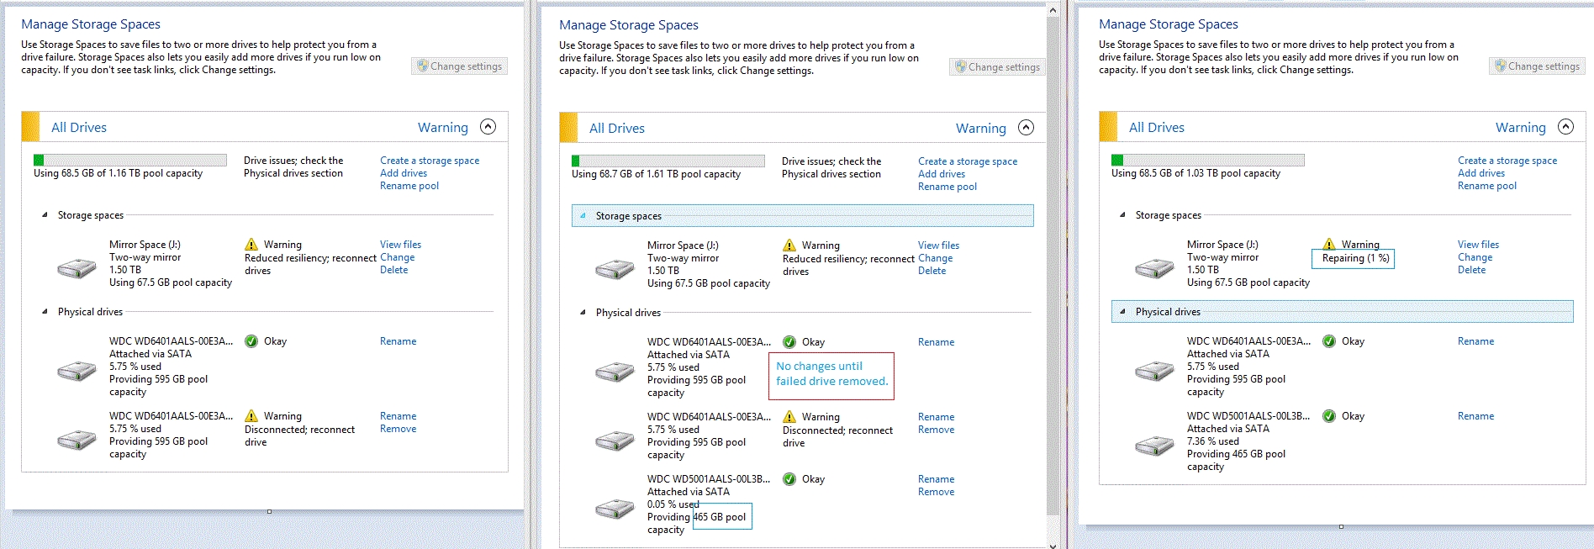This screenshot has height=549, width=1594.
Task: Collapse highlighted Storage spaces section triangle
Action: click(x=583, y=216)
